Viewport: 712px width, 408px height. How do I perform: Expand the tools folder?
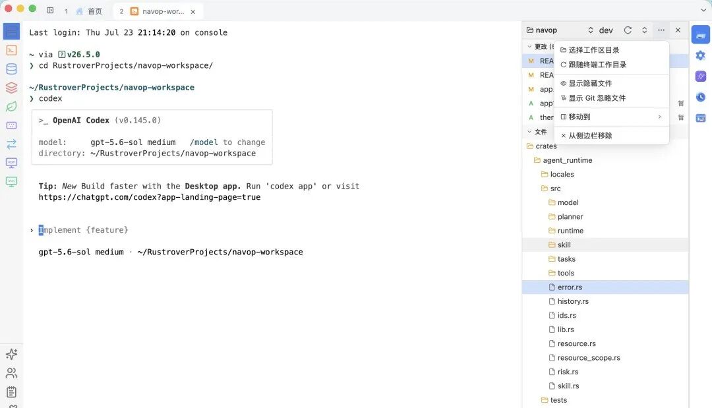[x=605, y=273]
